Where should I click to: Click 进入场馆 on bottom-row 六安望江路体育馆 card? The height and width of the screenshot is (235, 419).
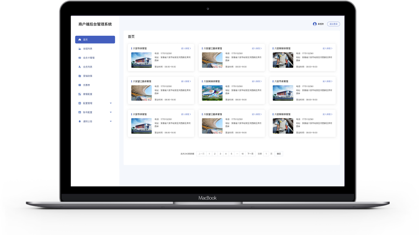point(256,114)
